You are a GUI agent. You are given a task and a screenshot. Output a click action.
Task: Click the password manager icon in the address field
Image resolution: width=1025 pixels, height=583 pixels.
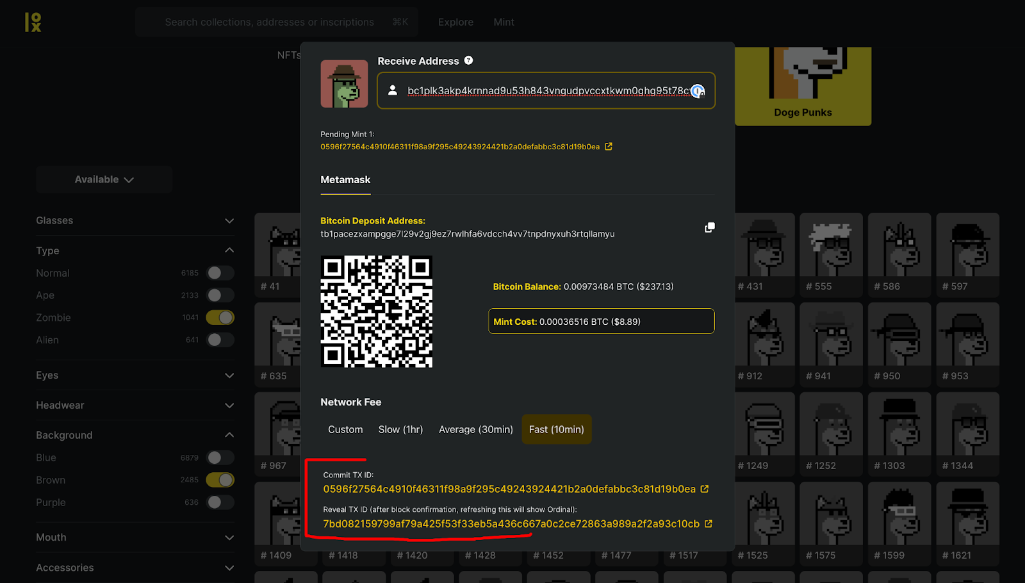(x=698, y=91)
